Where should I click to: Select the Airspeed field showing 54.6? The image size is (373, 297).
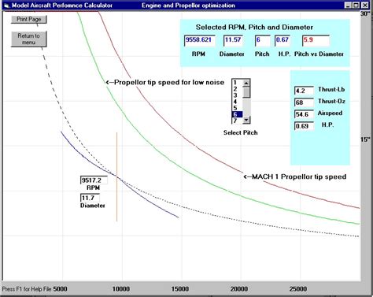click(304, 114)
